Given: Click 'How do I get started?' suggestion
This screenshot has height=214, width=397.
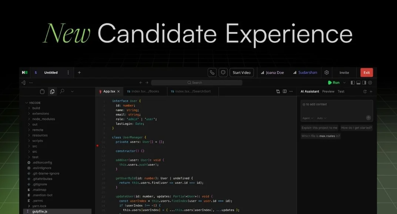Looking at the screenshot, I should [356, 128].
